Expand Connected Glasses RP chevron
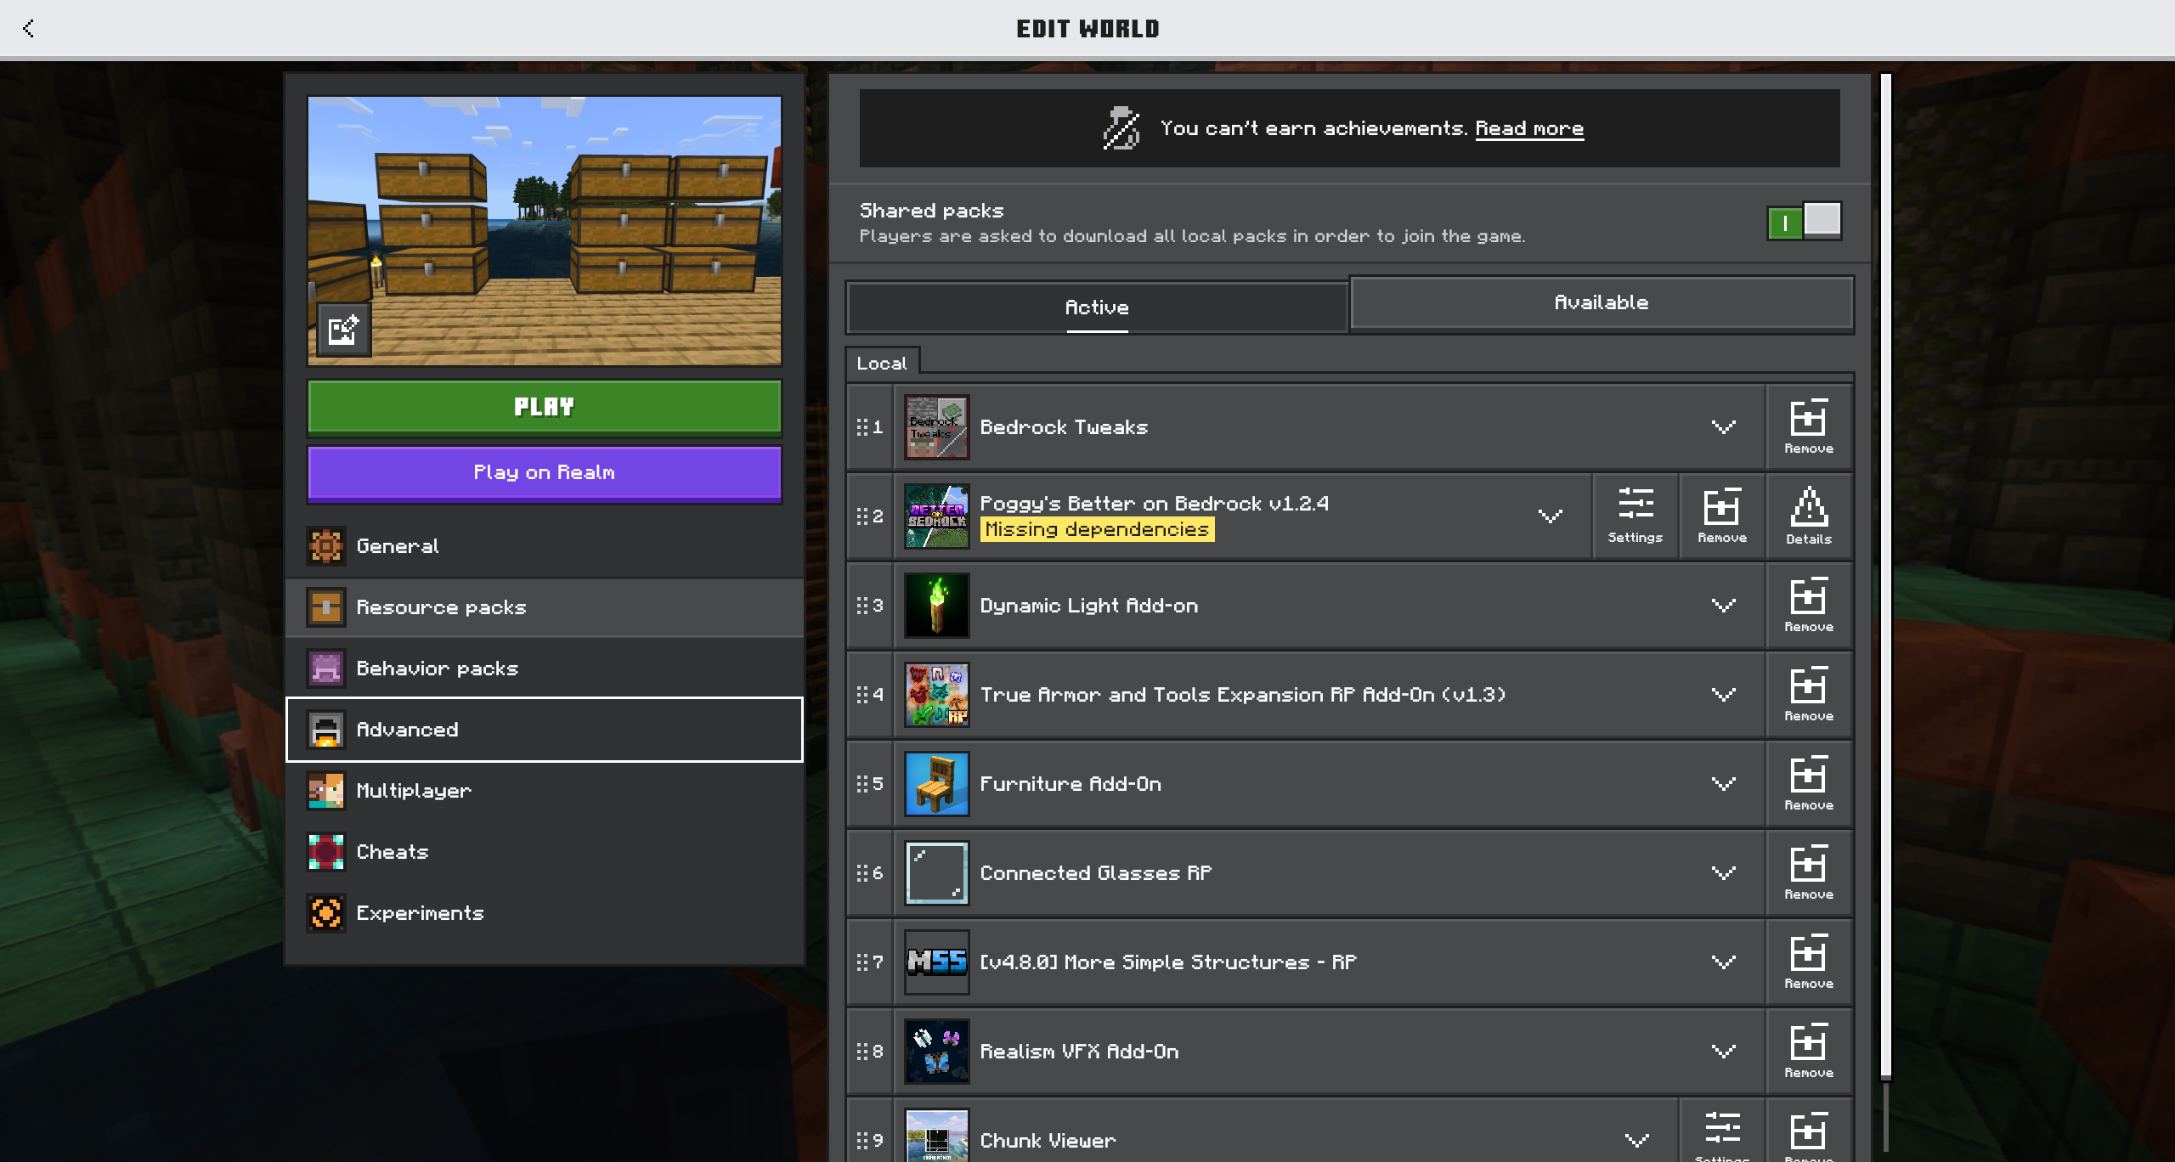Image resolution: width=2175 pixels, height=1162 pixels. tap(1723, 872)
